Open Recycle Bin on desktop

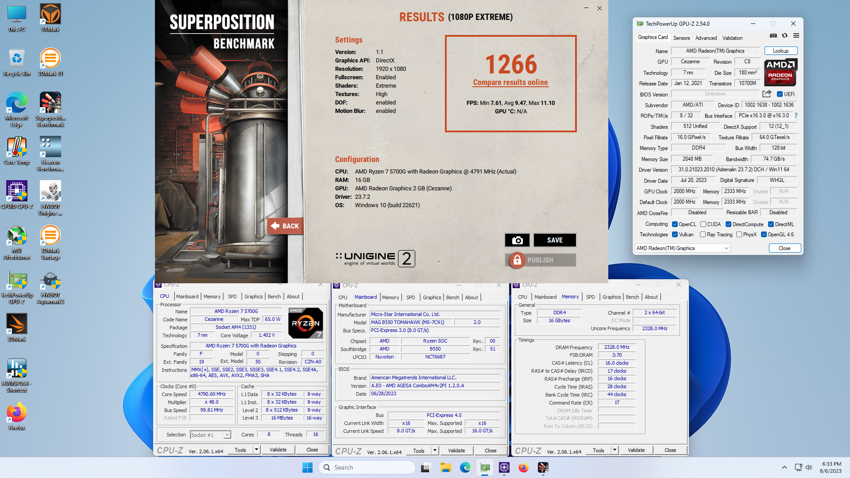coord(17,62)
